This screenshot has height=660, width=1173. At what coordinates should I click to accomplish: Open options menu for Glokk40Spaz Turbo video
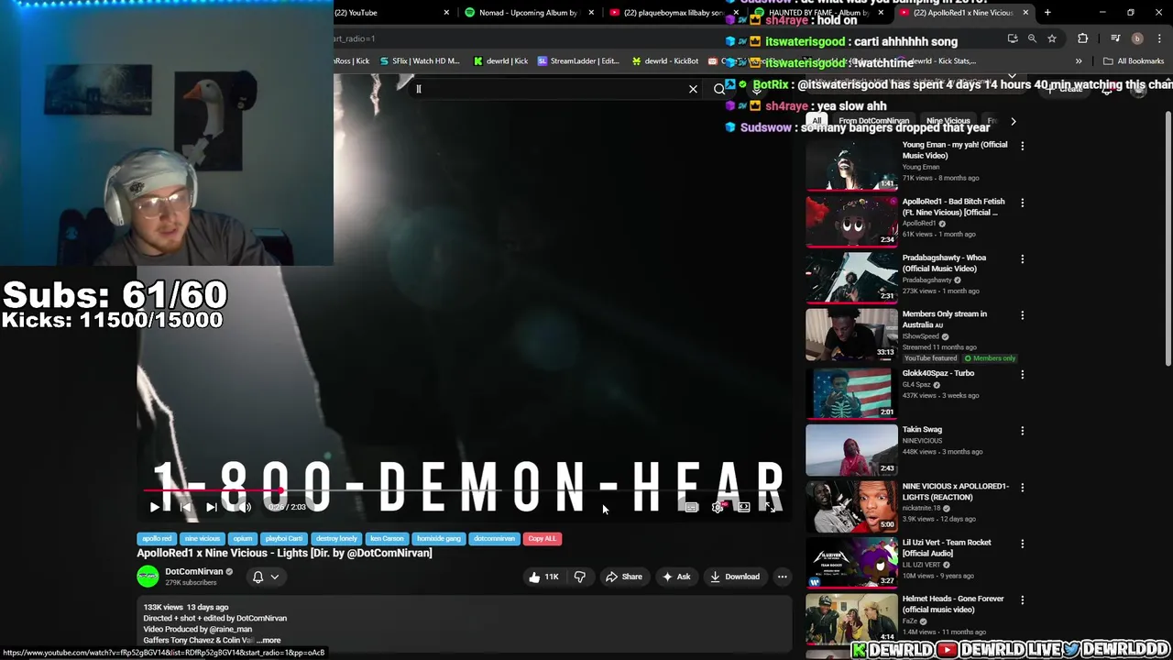[x=1023, y=375]
